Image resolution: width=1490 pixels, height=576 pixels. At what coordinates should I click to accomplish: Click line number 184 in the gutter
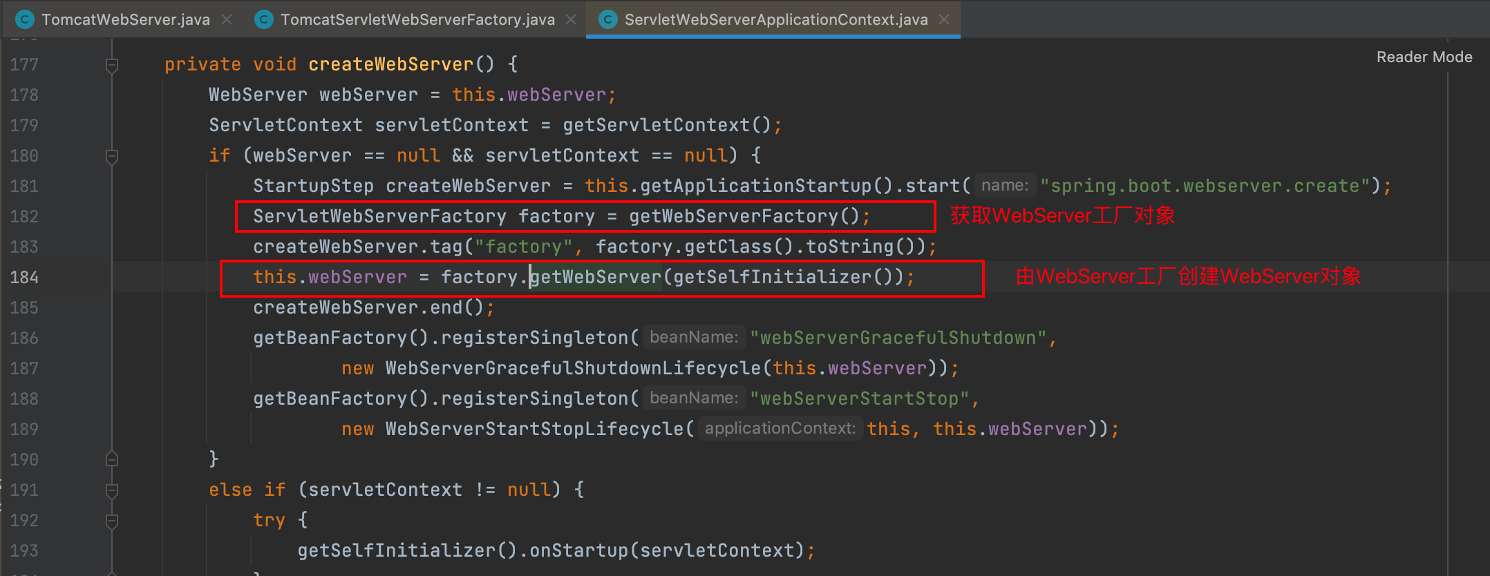coord(25,277)
